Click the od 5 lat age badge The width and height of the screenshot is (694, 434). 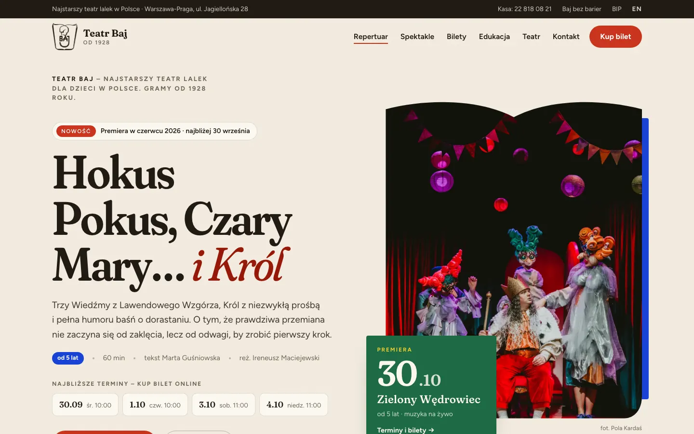(68, 358)
